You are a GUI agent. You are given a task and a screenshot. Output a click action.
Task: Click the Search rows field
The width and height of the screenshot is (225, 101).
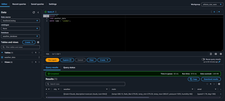[85, 84]
